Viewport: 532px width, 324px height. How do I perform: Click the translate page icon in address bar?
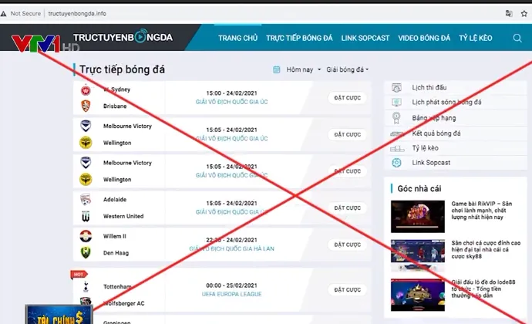click(x=509, y=14)
